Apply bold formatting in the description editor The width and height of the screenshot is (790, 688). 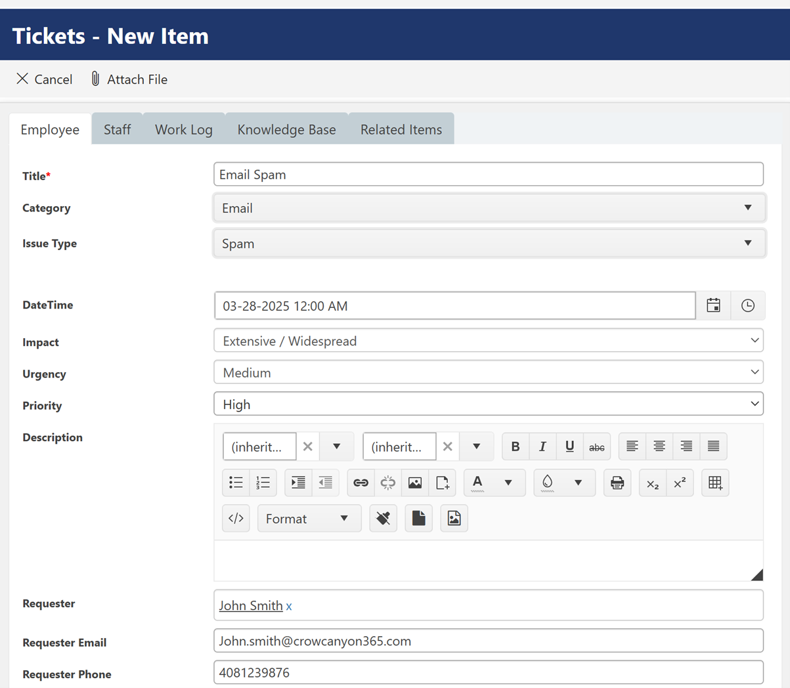tap(515, 446)
